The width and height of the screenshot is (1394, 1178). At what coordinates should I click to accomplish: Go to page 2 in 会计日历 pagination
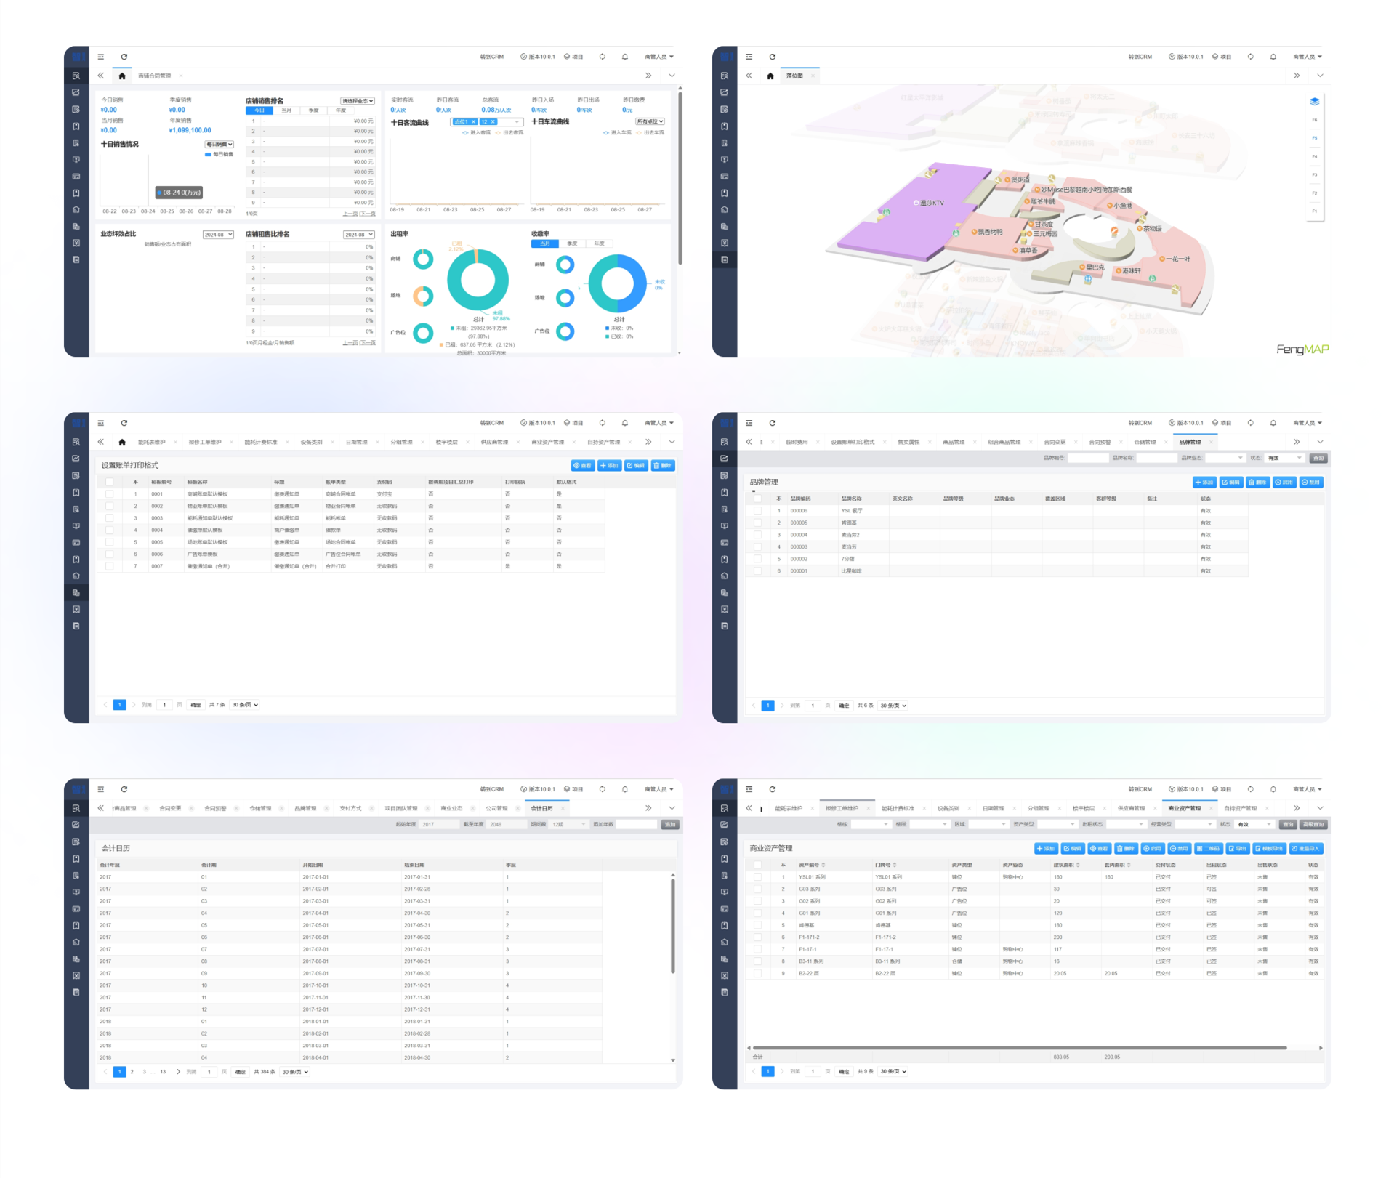tap(132, 1072)
